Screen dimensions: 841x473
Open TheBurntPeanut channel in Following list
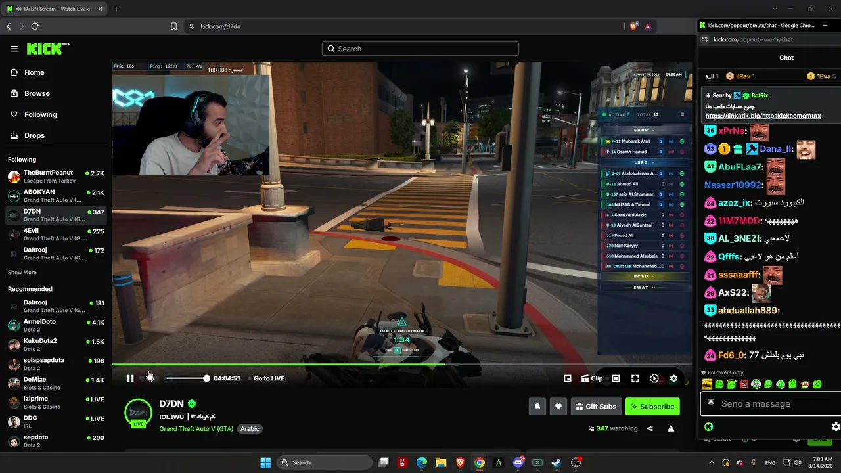(x=56, y=177)
